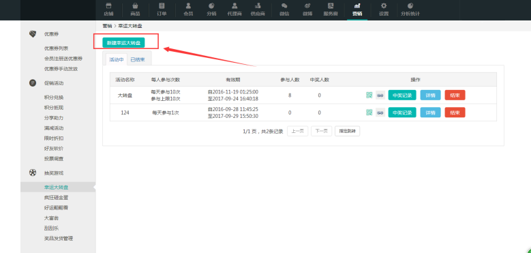The image size is (531, 253).
Task: Click the 营销 breadcrumb link
Action: [x=107, y=26]
